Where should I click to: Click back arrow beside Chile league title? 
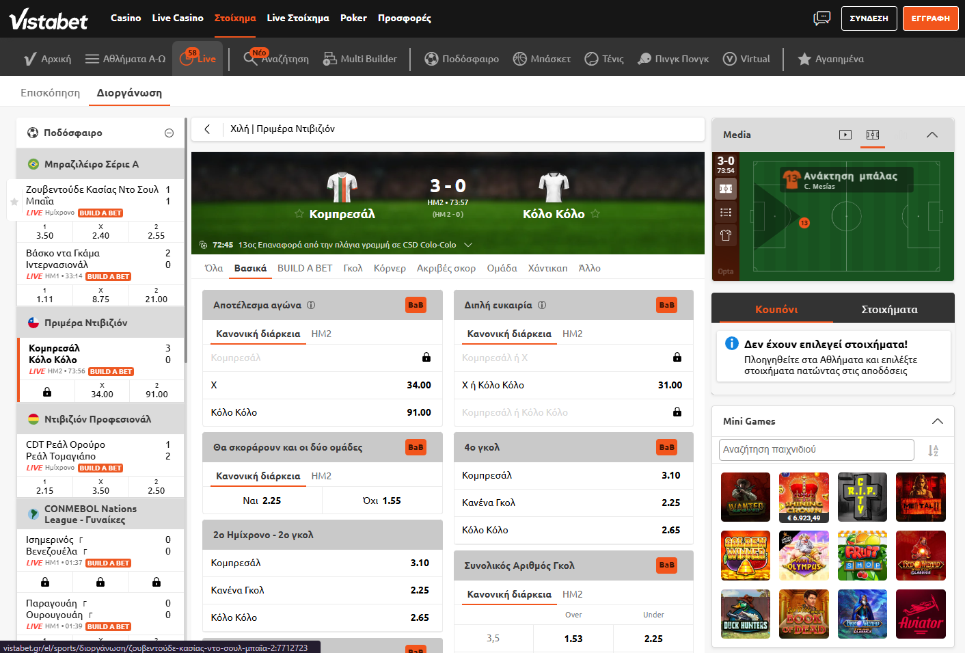[x=207, y=129]
